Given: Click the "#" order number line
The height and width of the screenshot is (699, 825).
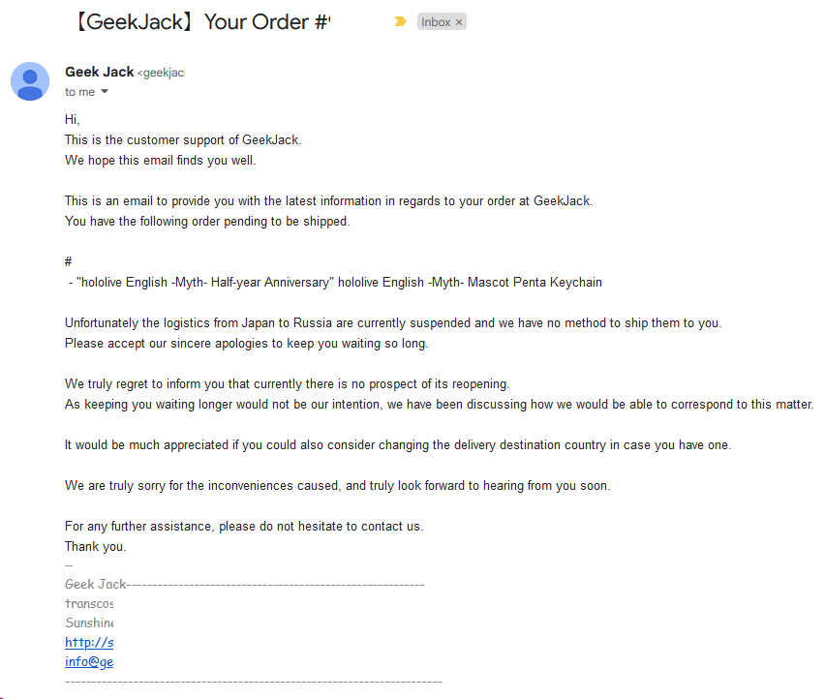Looking at the screenshot, I should [69, 261].
